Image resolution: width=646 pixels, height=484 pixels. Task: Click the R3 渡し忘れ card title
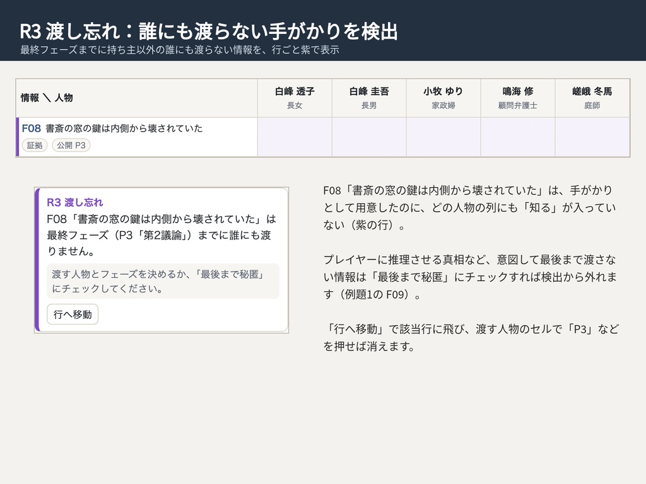[75, 202]
